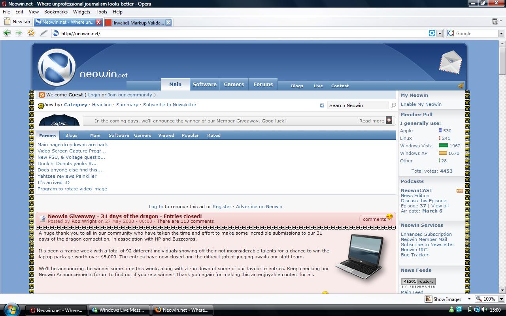Toggle the Show Images button
The image size is (506, 316).
click(443, 299)
